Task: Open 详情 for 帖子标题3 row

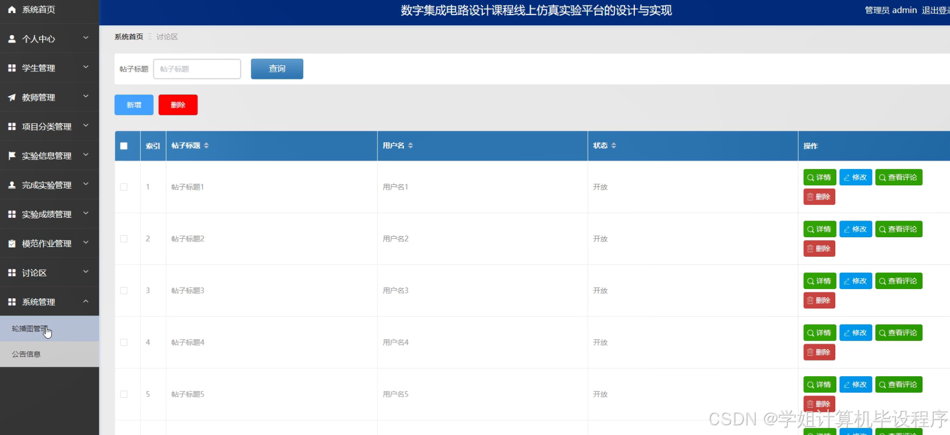Action: (820, 281)
